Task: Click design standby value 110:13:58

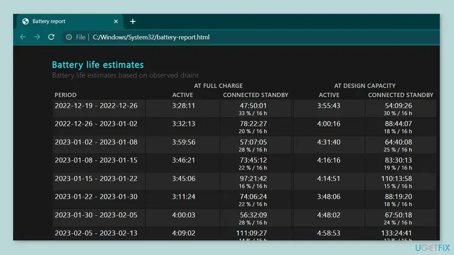Action: click(x=396, y=178)
